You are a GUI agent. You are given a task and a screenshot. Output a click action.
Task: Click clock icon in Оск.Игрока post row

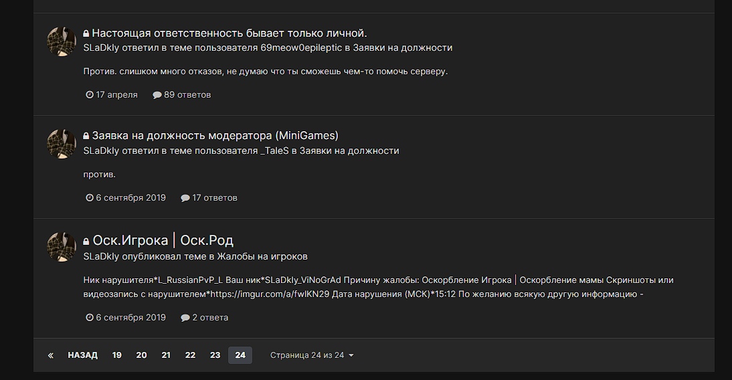90,317
